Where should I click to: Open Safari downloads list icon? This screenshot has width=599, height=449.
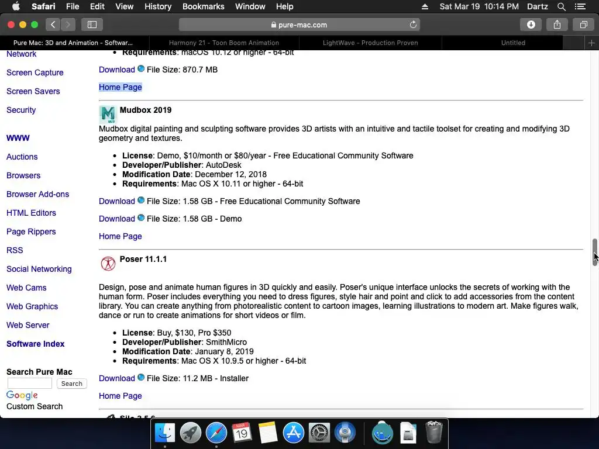click(531, 25)
